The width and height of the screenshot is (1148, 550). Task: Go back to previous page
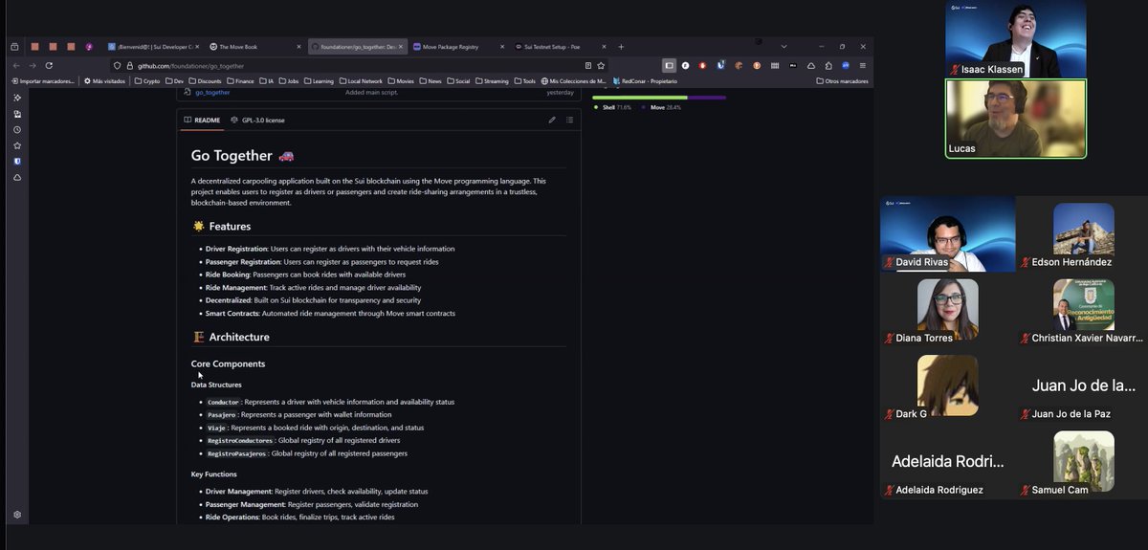click(x=15, y=65)
